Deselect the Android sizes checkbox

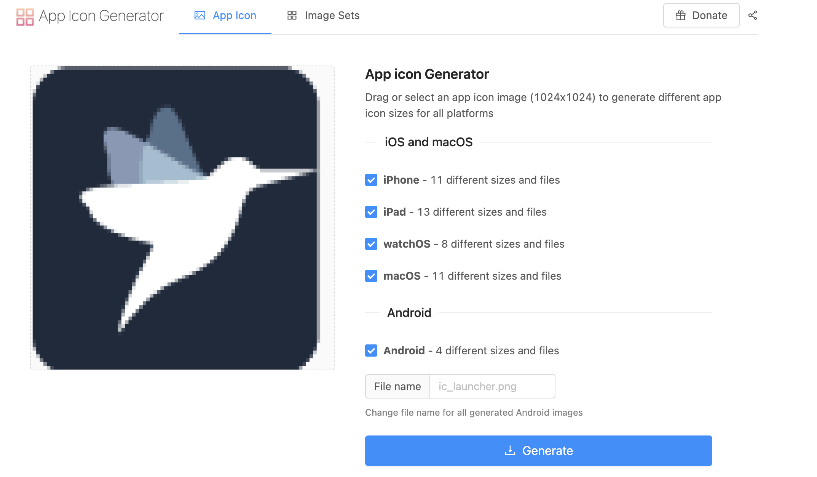point(371,351)
